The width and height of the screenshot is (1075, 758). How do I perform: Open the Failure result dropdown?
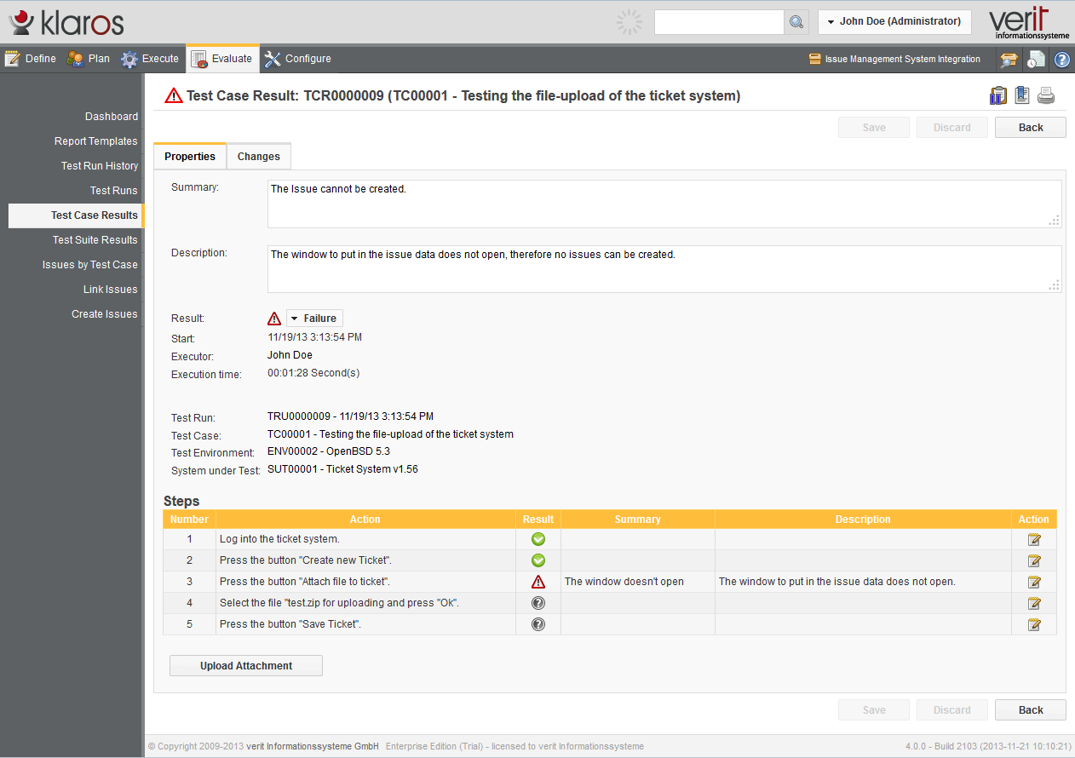(x=314, y=319)
